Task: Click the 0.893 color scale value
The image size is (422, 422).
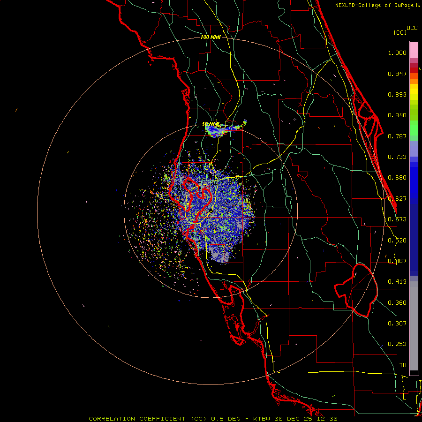Action: pos(397,94)
